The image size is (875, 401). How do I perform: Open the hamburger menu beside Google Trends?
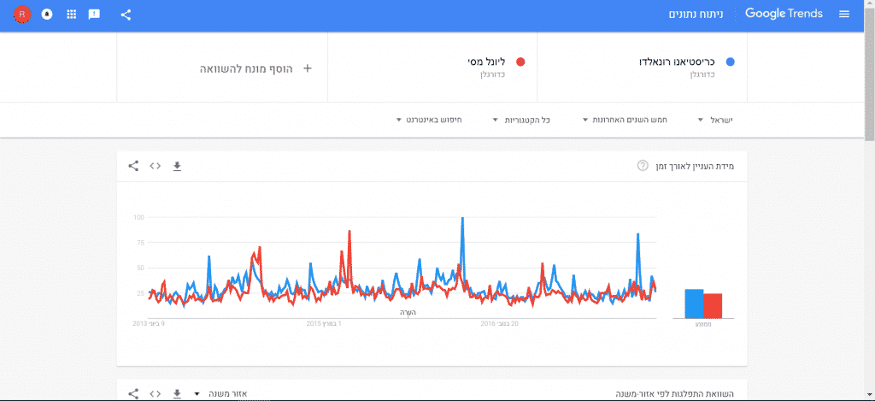[x=843, y=15]
